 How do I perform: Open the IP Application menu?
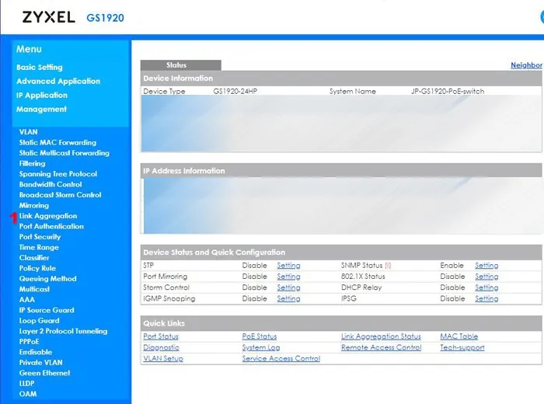point(42,95)
